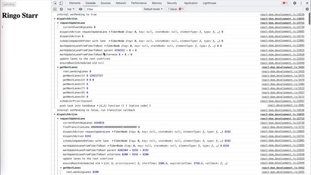Switch to the Memory tab
The height and width of the screenshot is (175, 311).
(156, 3)
